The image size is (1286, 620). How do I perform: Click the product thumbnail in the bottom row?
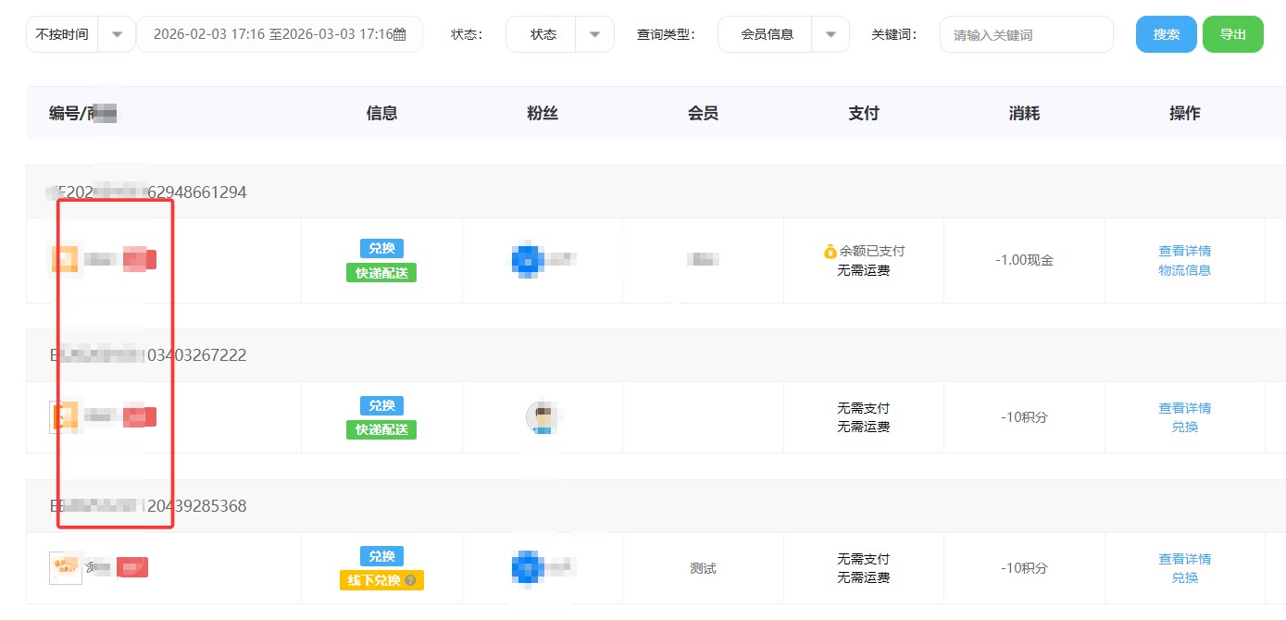pyautogui.click(x=64, y=567)
